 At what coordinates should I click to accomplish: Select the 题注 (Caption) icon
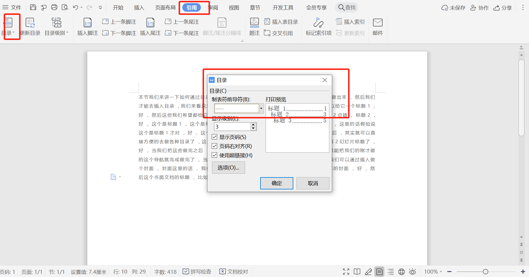254,27
